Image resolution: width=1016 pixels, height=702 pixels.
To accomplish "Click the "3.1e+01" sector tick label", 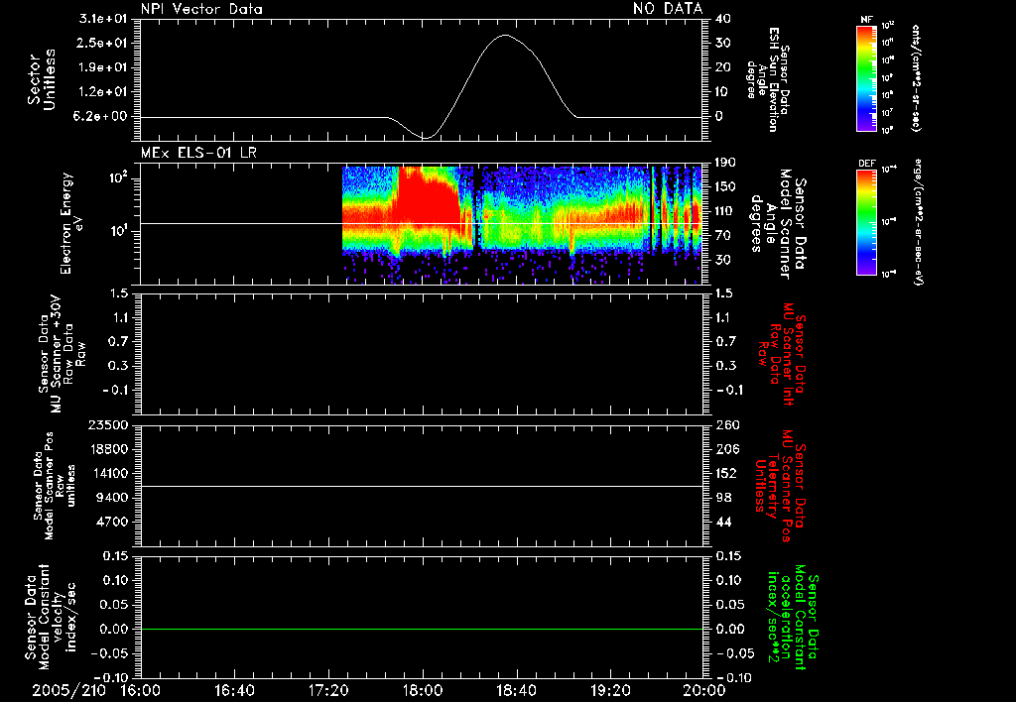I will click(x=103, y=19).
